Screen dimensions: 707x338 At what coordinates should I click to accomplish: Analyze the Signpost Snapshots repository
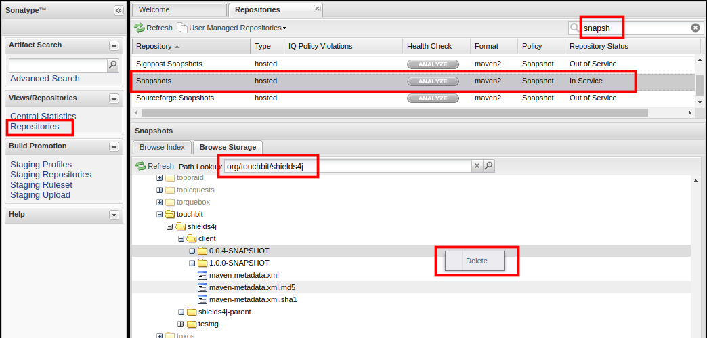coord(433,64)
